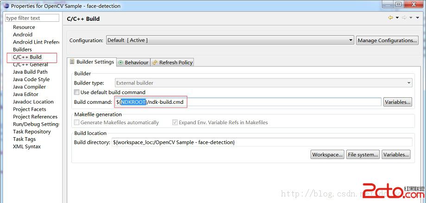Select Android in the properties tree
Image resolution: width=426 pixels, height=203 pixels.
(x=23, y=34)
